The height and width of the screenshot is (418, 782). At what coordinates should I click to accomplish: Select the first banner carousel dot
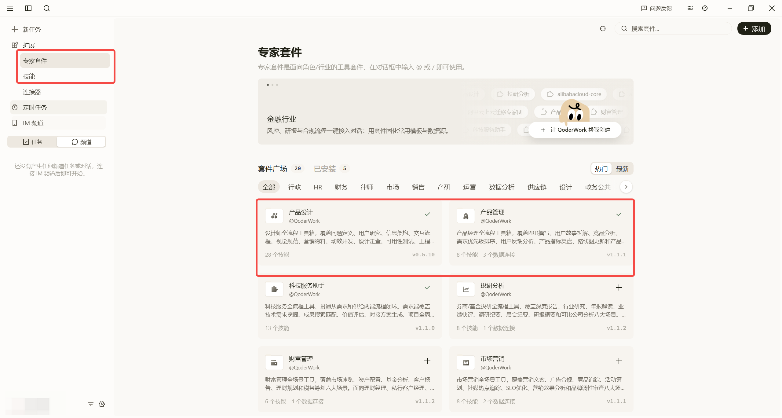(x=268, y=85)
